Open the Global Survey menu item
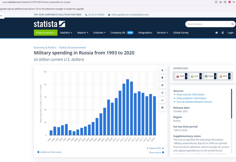Image resolution: width=236 pixels, height=162 pixels. [x=181, y=33]
